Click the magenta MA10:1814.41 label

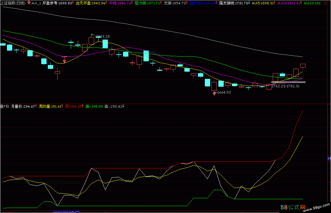tap(289, 3)
